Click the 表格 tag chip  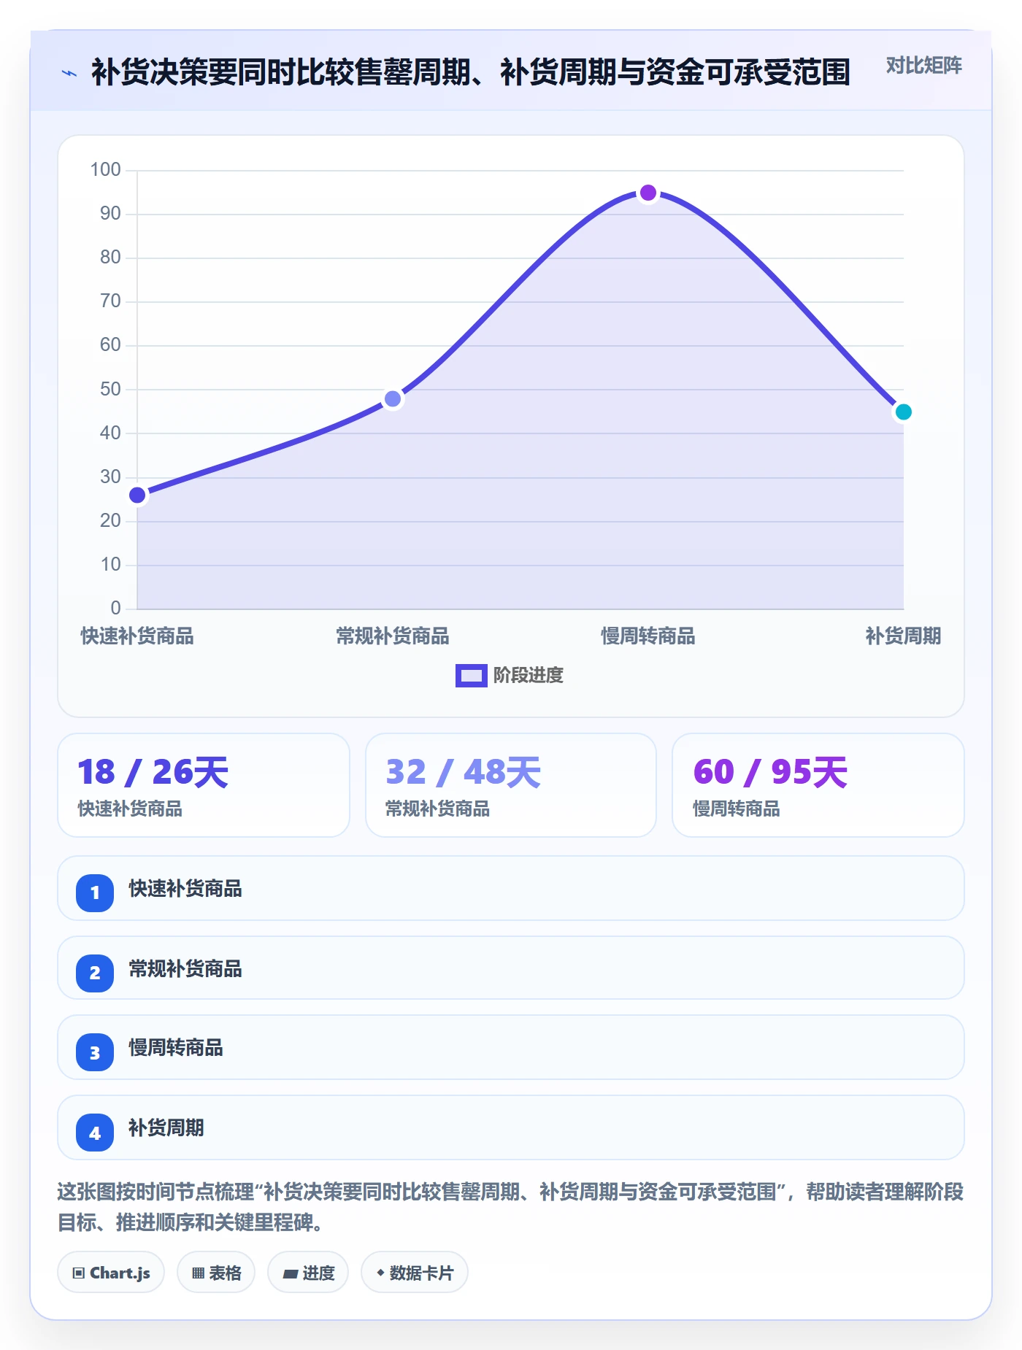coord(216,1273)
